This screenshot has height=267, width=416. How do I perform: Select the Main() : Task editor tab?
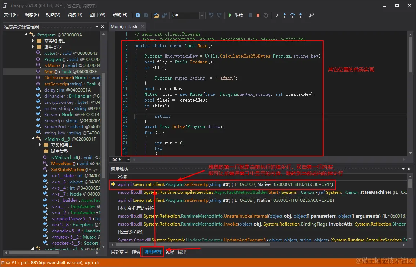(x=124, y=26)
